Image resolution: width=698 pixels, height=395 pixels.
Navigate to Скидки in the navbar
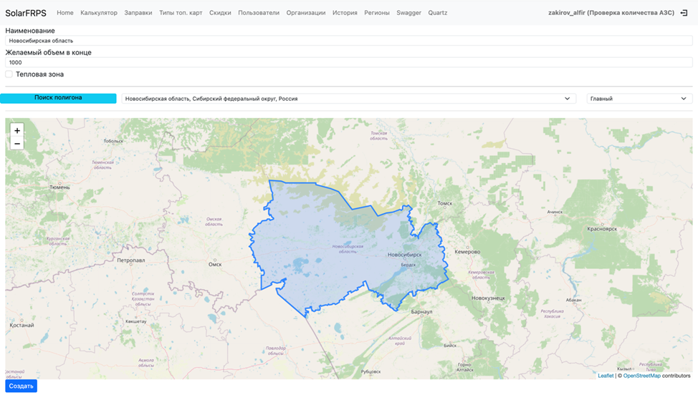pos(220,13)
